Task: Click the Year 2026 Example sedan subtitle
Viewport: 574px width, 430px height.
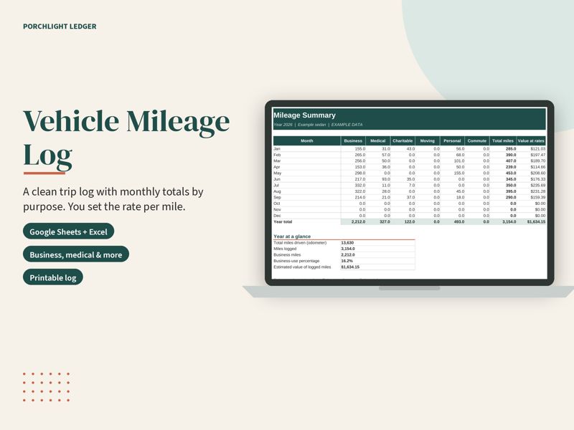Action: click(x=318, y=125)
